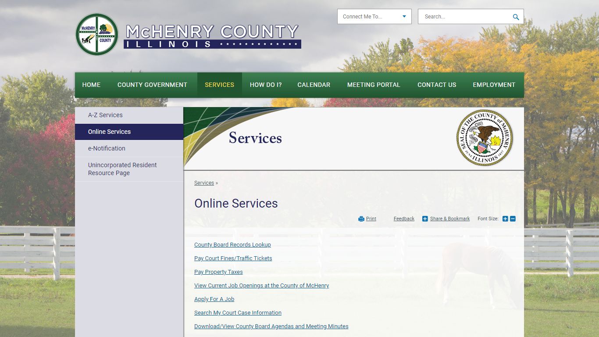Open Pay Court Fines/Traffic Tickets link
Screen dimensions: 599x337
(233, 258)
